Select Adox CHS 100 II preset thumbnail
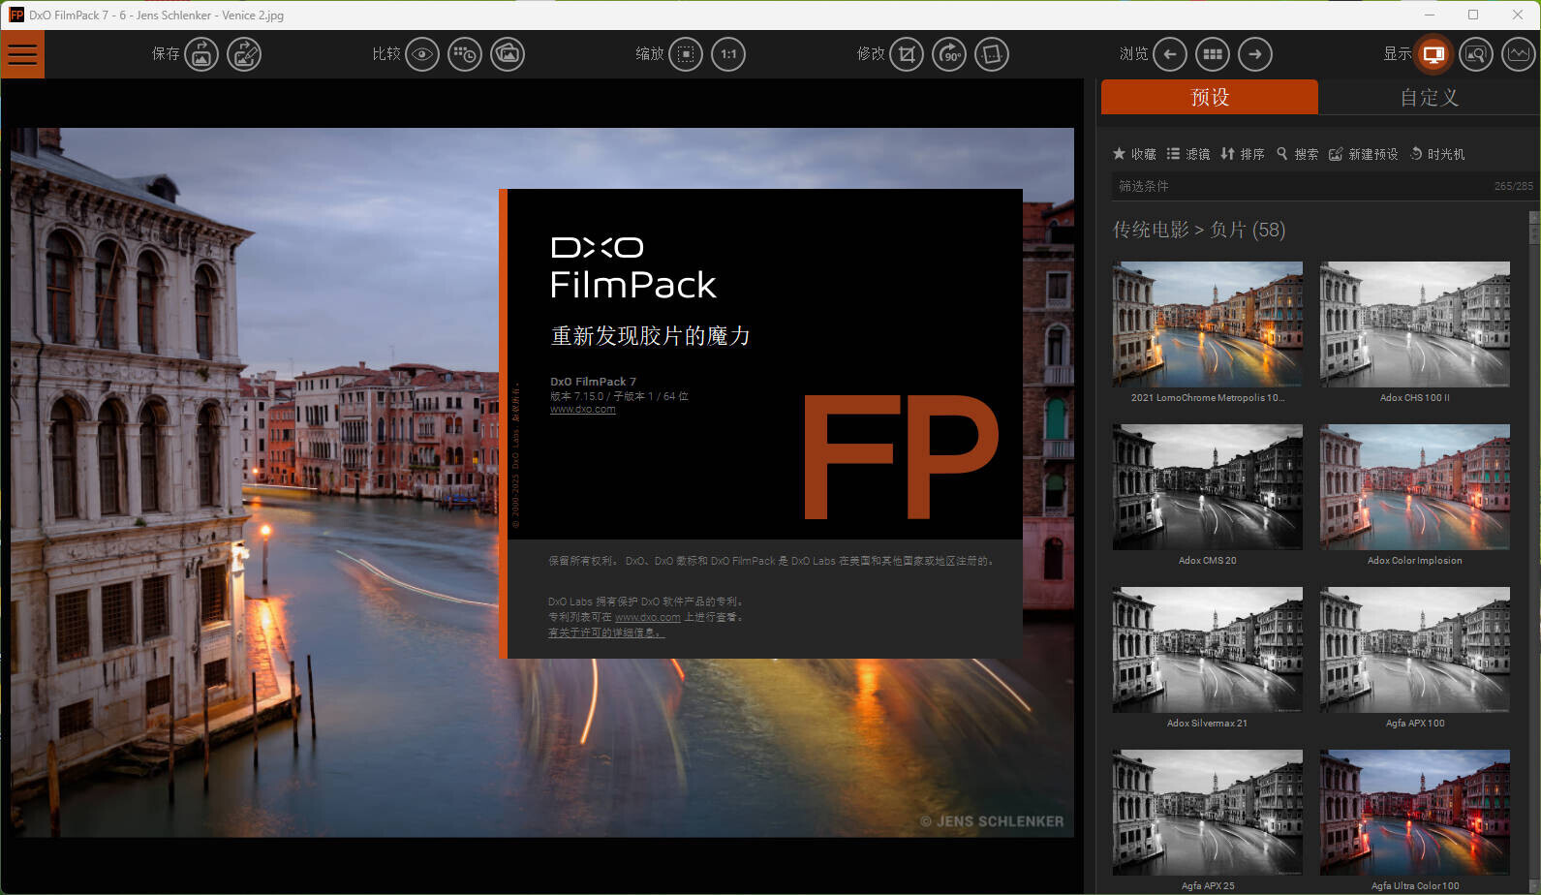 1415,324
